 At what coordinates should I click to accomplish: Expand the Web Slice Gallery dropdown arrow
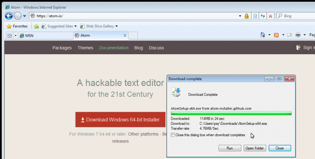point(117,26)
